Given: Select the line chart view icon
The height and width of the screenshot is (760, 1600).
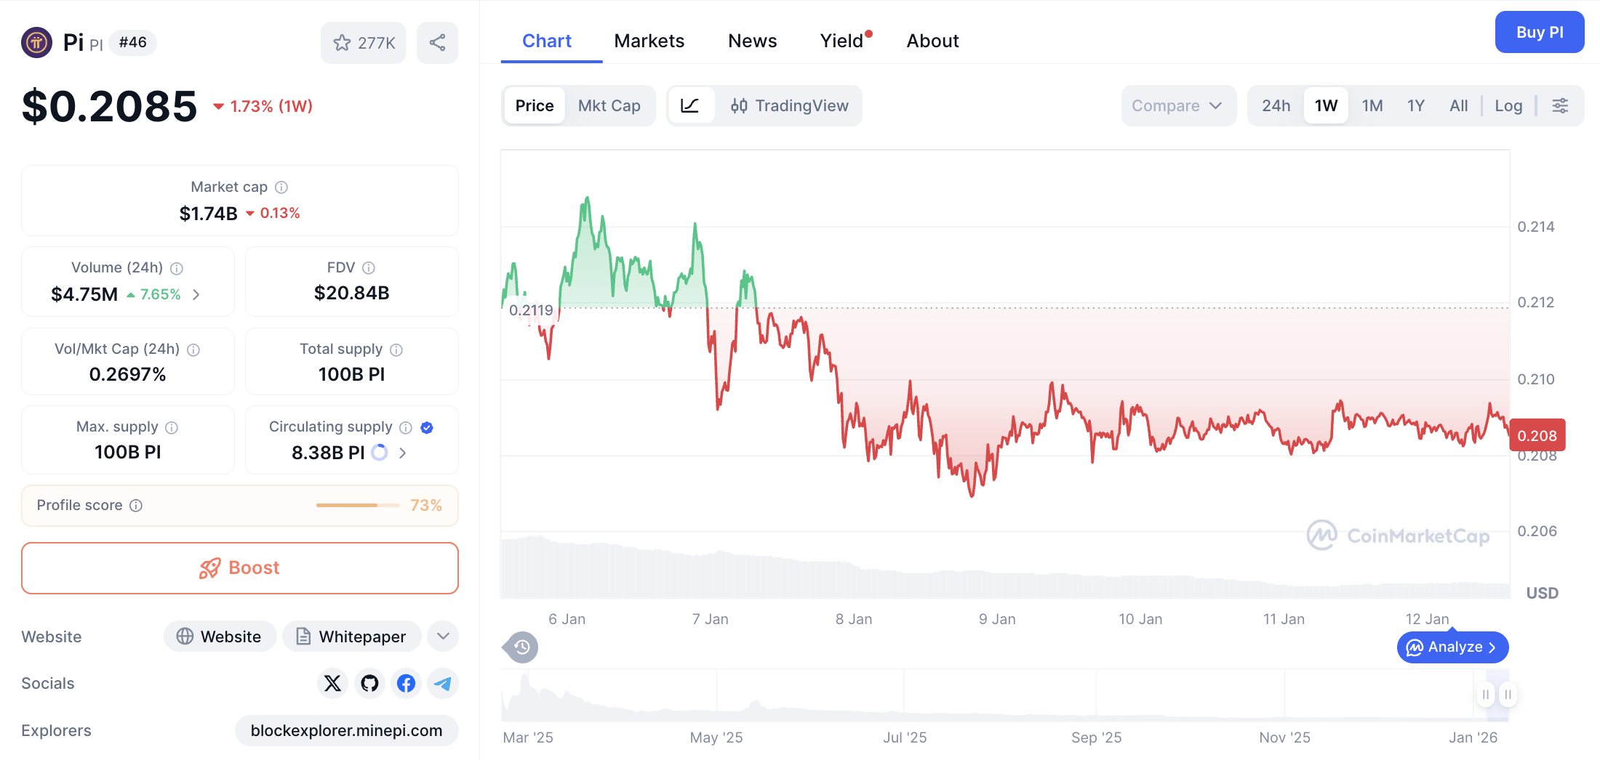Looking at the screenshot, I should [692, 105].
